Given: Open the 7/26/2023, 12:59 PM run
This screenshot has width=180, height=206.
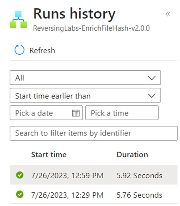Looking at the screenshot, I should 67,175.
